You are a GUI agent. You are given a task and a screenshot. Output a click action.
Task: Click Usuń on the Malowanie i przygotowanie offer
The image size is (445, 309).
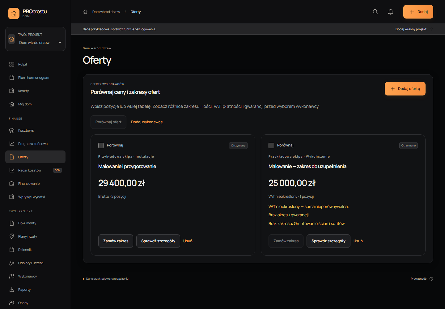click(188, 241)
